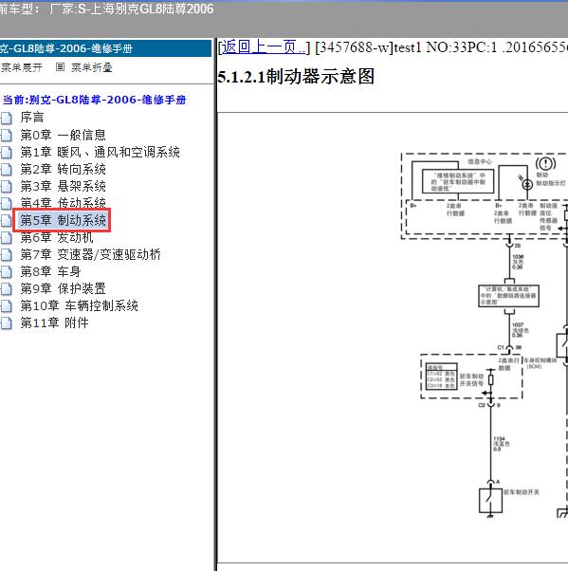This screenshot has height=571, width=568.
Task: Click page icon beside 第5章 制动系统
Action: point(7,221)
